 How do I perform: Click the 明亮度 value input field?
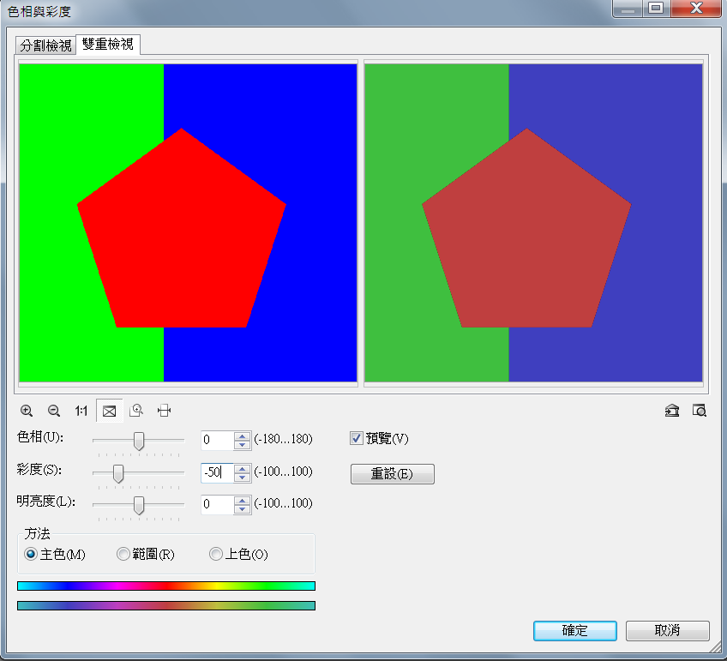(x=218, y=504)
